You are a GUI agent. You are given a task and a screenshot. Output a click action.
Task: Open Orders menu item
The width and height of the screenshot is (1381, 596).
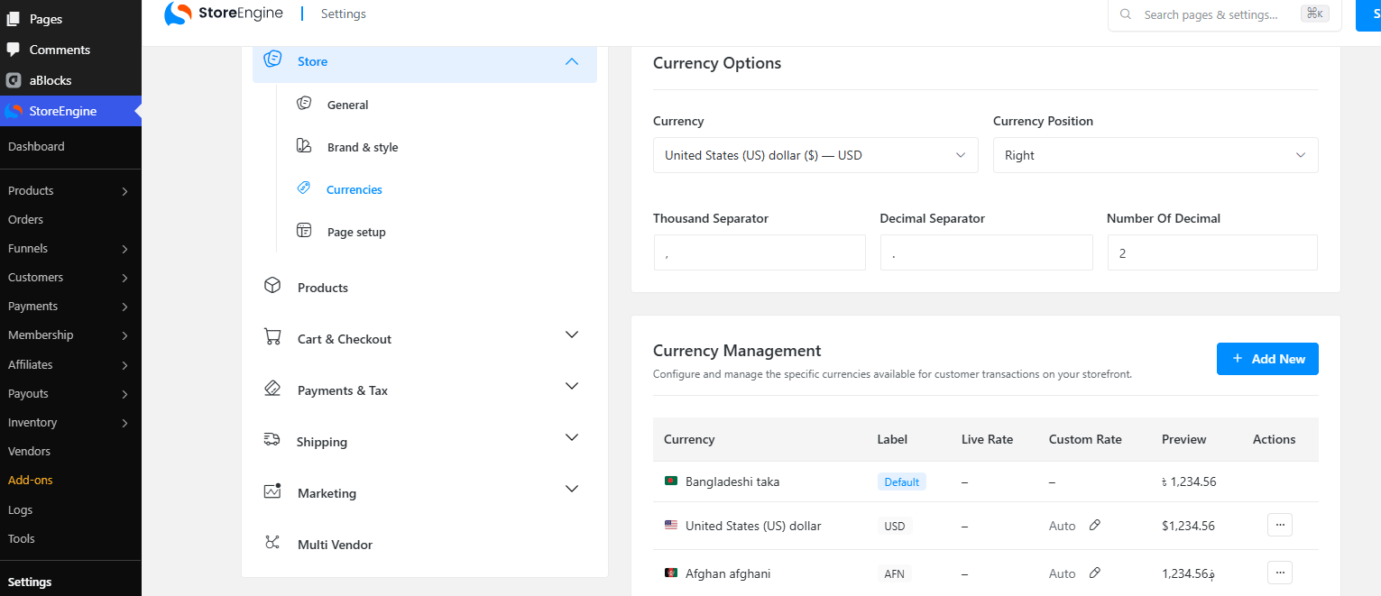25,219
